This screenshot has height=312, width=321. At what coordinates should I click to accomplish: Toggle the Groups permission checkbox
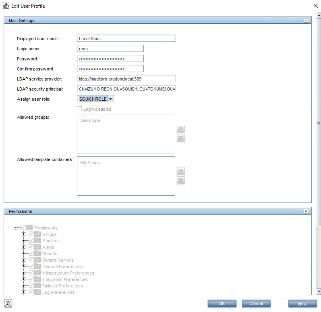pyautogui.click(x=31, y=234)
